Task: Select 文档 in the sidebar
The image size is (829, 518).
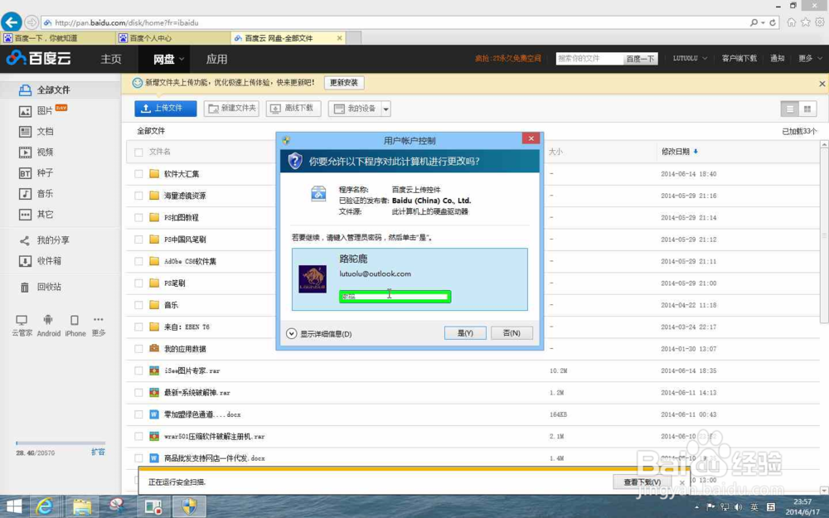Action: tap(36, 132)
